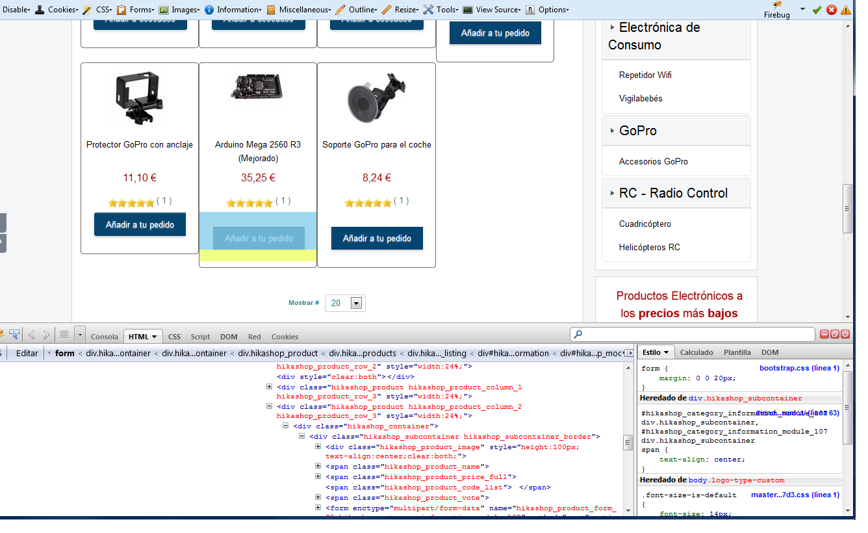Open the Tools toolbar menu
This screenshot has height=533, width=868.
[x=441, y=10]
